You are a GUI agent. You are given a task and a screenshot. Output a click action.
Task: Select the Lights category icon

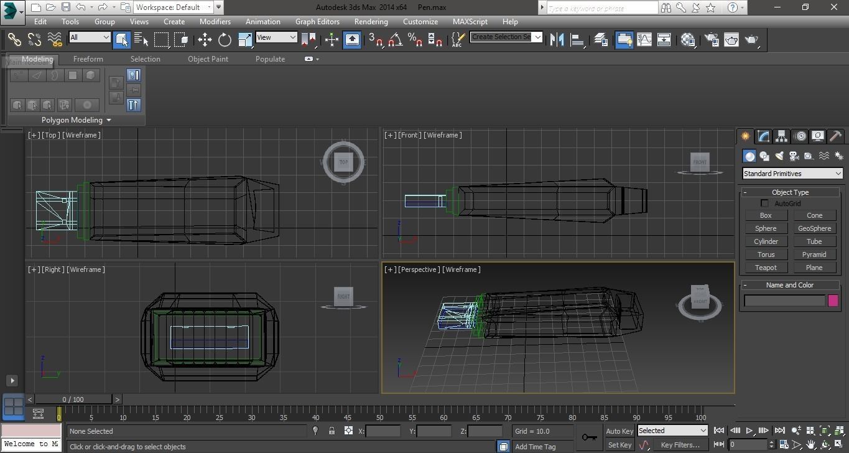tap(779, 156)
